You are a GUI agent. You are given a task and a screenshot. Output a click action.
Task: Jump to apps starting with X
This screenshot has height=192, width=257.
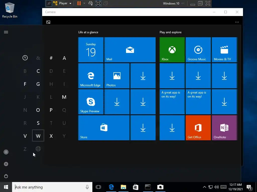[51, 136]
